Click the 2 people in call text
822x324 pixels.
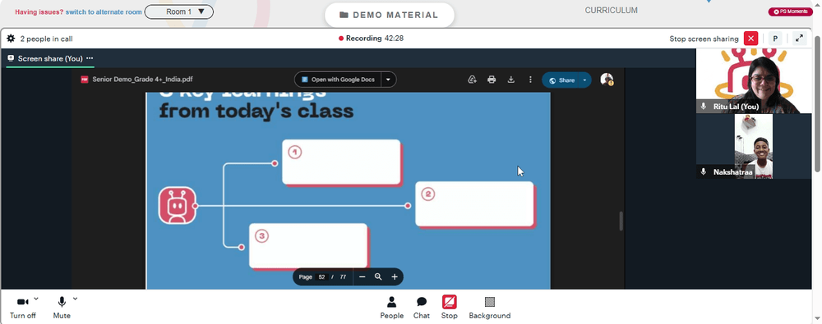click(x=46, y=39)
